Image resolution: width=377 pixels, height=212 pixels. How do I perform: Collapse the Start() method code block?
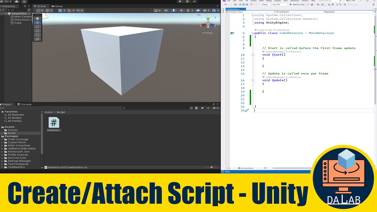pyautogui.click(x=253, y=55)
